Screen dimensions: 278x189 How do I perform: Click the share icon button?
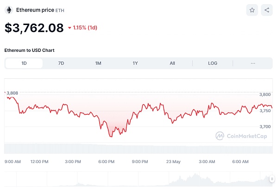[x=267, y=10]
